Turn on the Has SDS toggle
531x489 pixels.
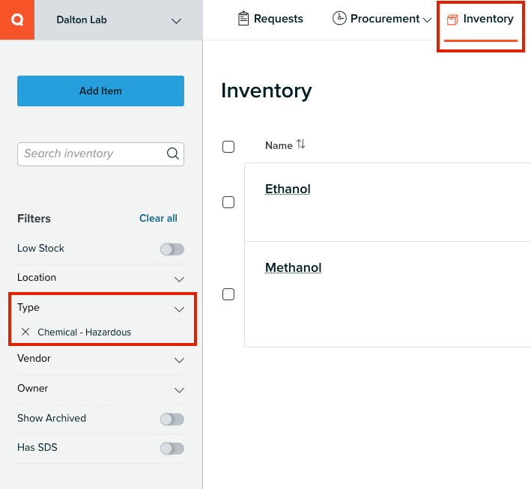(172, 449)
